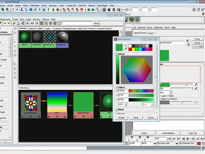Click Hypershade output connections icon
The height and width of the screenshot is (154, 205).
point(37,23)
